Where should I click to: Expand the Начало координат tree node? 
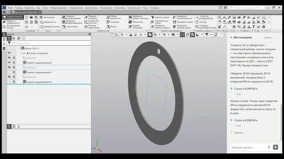tap(21, 53)
